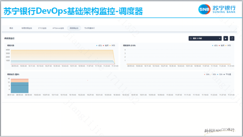Image resolution: width=243 pixels, height=137 pixels.
Task: Toggle 失败 legend in 调度速率 chart
Action: 228,46
